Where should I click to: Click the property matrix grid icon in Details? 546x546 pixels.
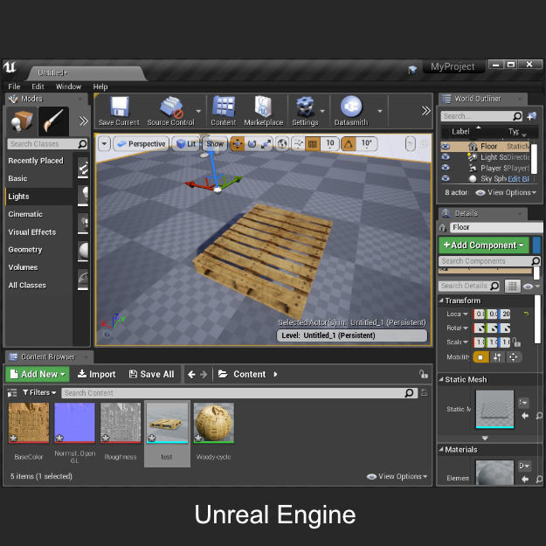512,287
